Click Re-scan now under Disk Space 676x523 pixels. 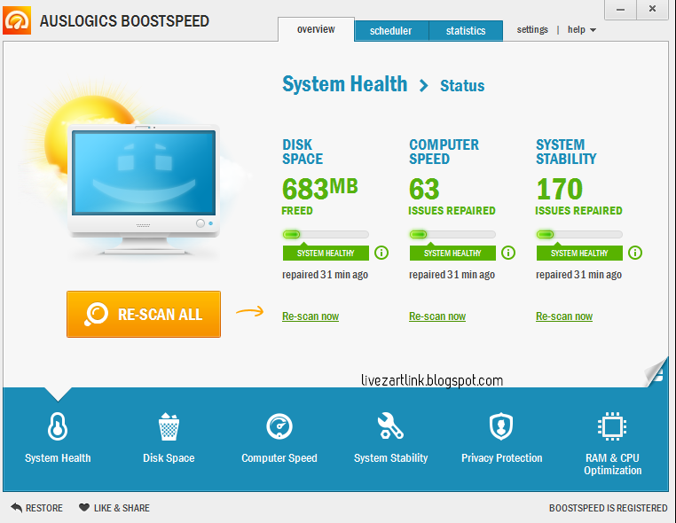pyautogui.click(x=310, y=316)
